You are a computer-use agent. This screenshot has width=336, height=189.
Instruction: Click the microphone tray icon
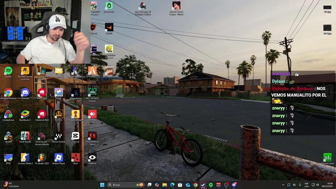pos(300,185)
